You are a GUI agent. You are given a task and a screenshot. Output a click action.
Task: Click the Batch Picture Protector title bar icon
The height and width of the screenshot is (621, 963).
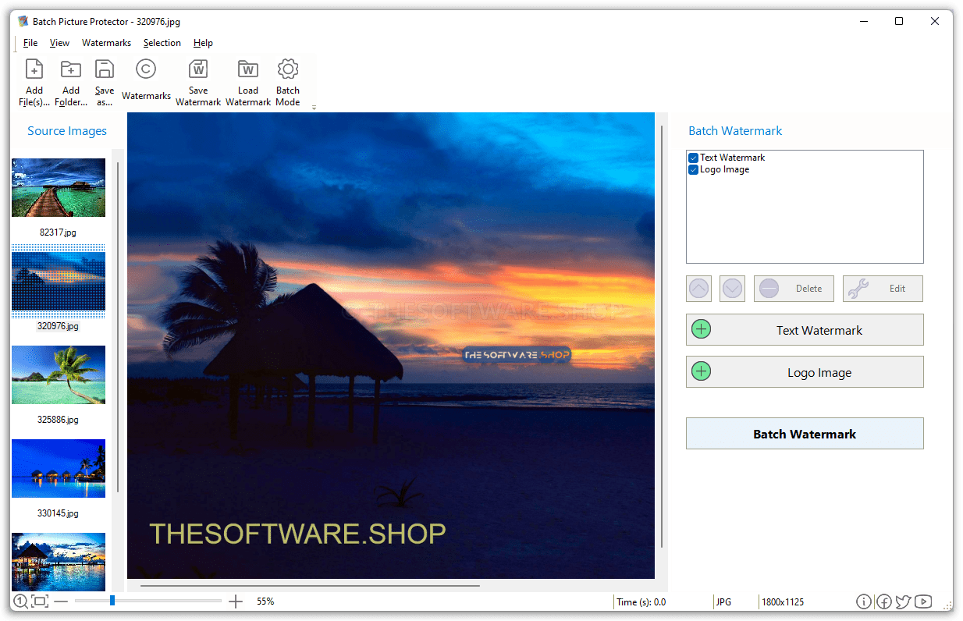point(23,22)
